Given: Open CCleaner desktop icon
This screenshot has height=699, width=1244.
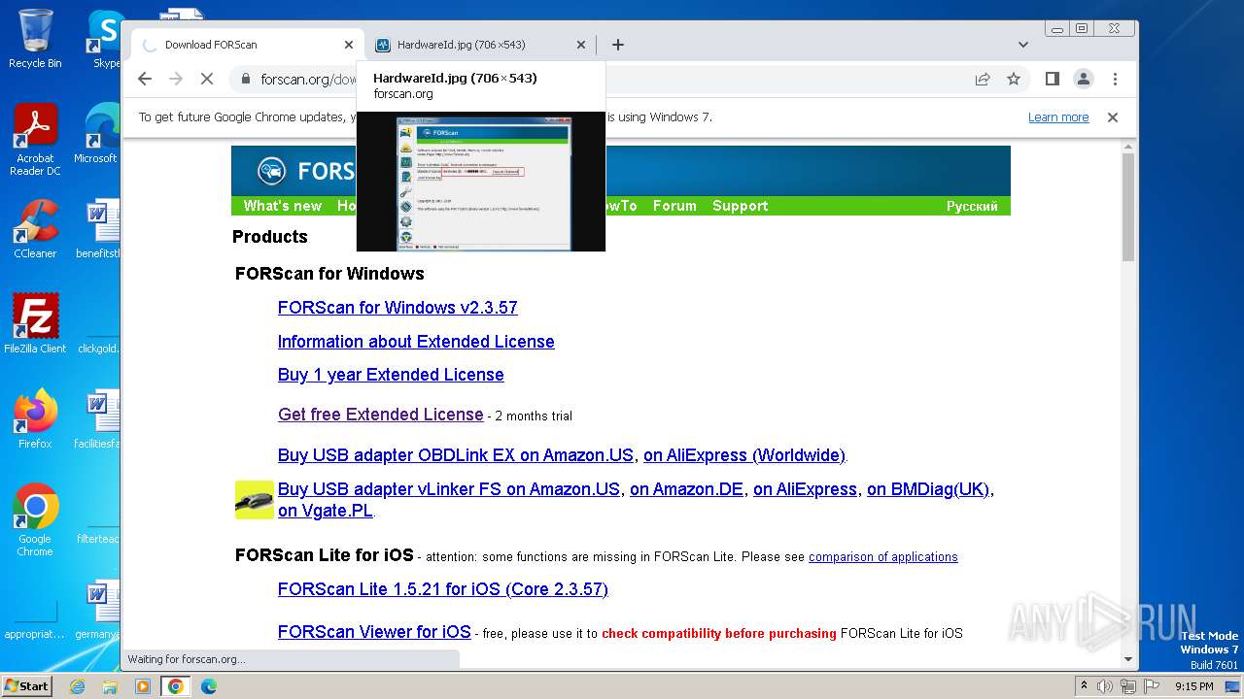Looking at the screenshot, I should 35,229.
